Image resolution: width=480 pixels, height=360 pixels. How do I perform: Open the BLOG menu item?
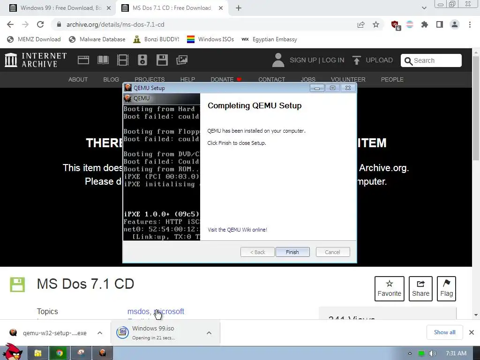point(111,80)
